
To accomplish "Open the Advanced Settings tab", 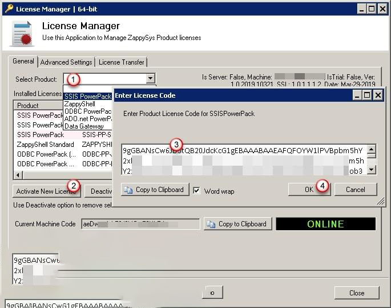I will [66, 62].
